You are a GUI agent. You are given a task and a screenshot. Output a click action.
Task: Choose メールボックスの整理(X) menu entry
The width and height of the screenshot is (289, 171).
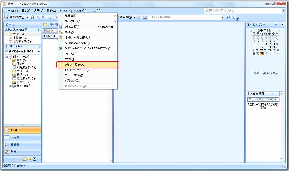coord(88,43)
